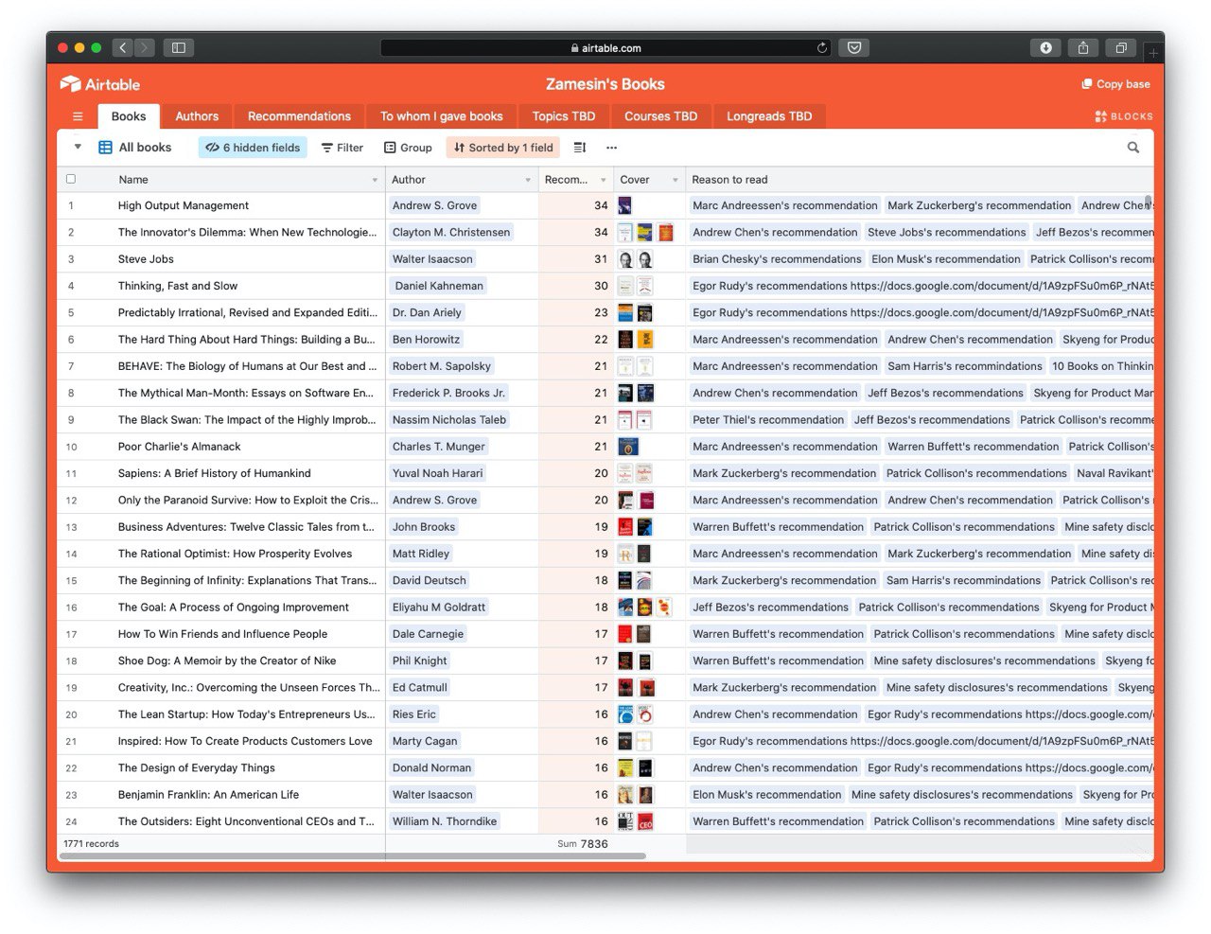Click 'Elon Musk's recommendation' chip in Benjamin Franklin row
Image resolution: width=1211 pixels, height=934 pixels.
coord(766,795)
